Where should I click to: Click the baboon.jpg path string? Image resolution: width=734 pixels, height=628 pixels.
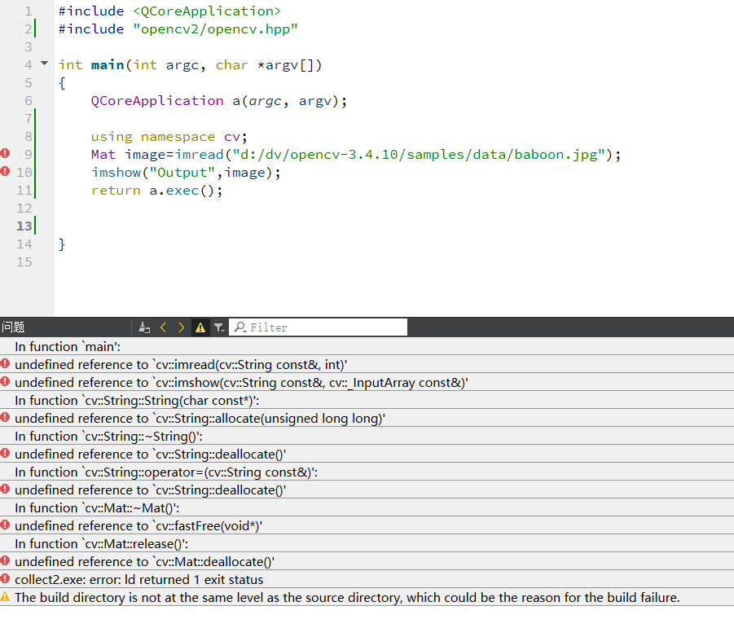point(420,155)
